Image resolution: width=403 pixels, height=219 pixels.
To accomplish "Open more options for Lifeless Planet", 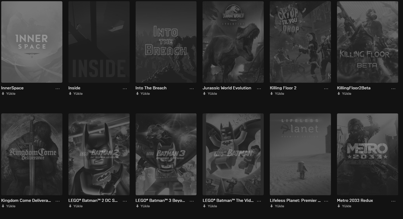I will (326, 201).
